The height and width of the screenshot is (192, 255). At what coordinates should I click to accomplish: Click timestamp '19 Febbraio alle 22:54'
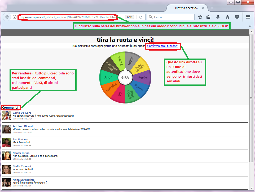coord(22,119)
